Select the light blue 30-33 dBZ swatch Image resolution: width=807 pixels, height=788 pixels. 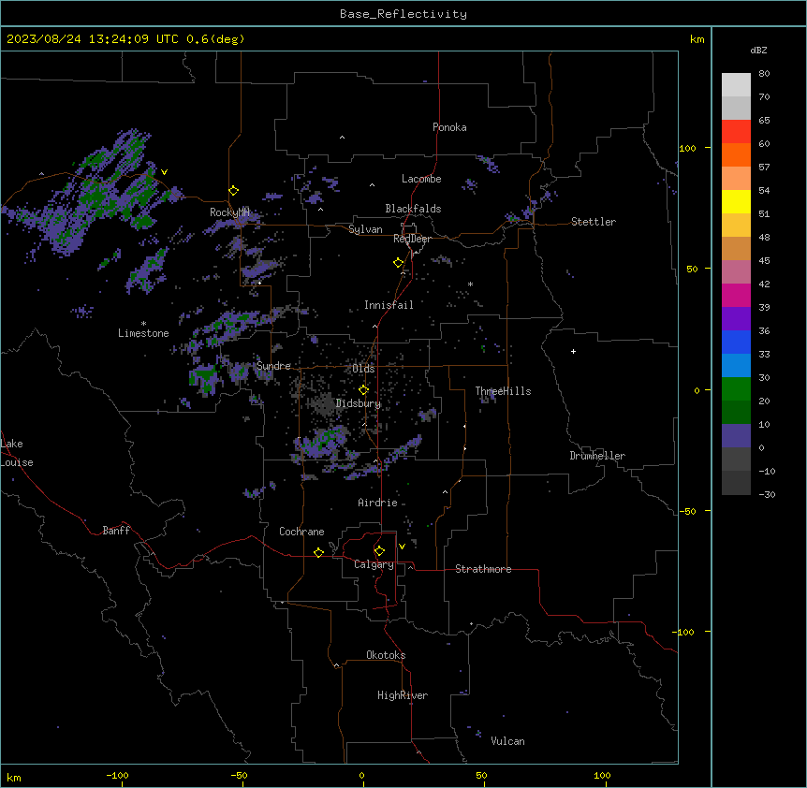tap(736, 366)
